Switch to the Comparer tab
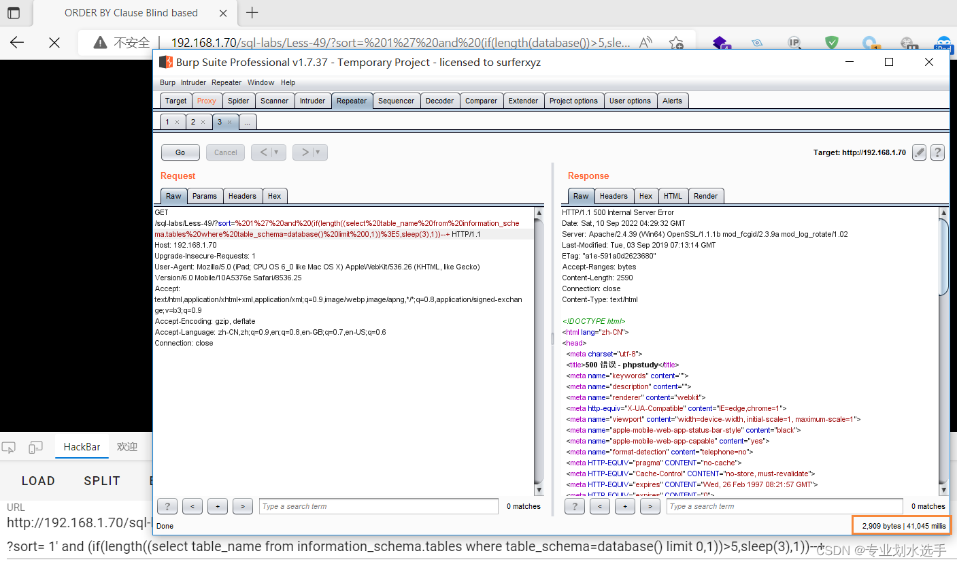The width and height of the screenshot is (957, 564). [x=481, y=101]
